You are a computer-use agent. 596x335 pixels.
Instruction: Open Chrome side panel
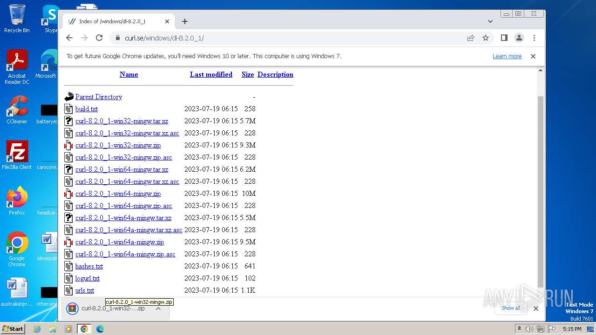point(504,38)
